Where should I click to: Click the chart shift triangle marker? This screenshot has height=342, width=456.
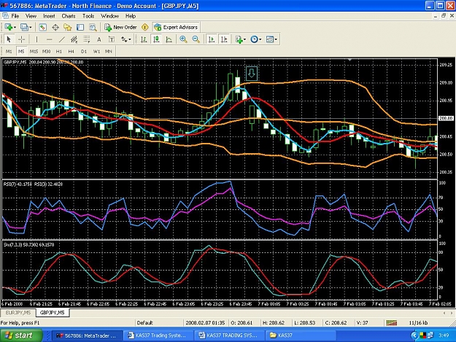(350, 60)
